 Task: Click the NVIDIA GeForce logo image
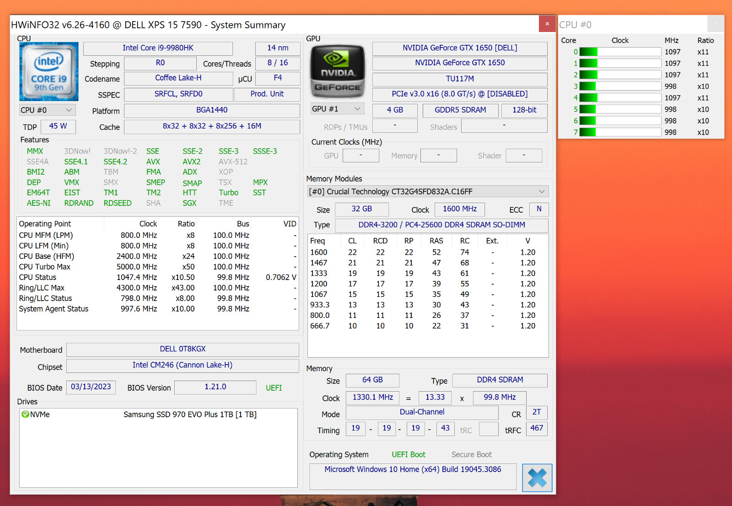[338, 72]
